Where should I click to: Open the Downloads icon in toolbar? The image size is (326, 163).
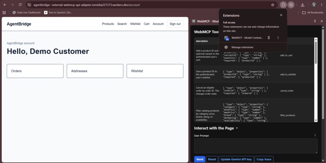(x=303, y=5)
